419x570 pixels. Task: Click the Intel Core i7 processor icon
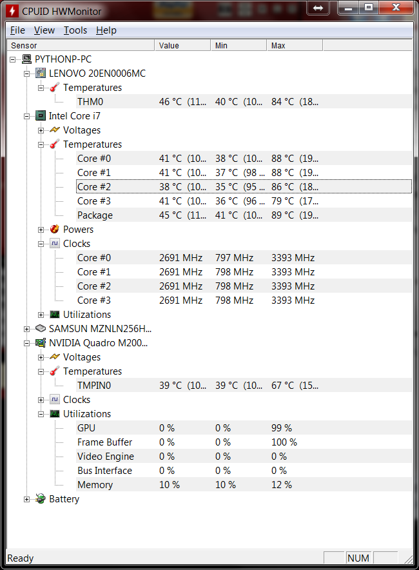[41, 116]
